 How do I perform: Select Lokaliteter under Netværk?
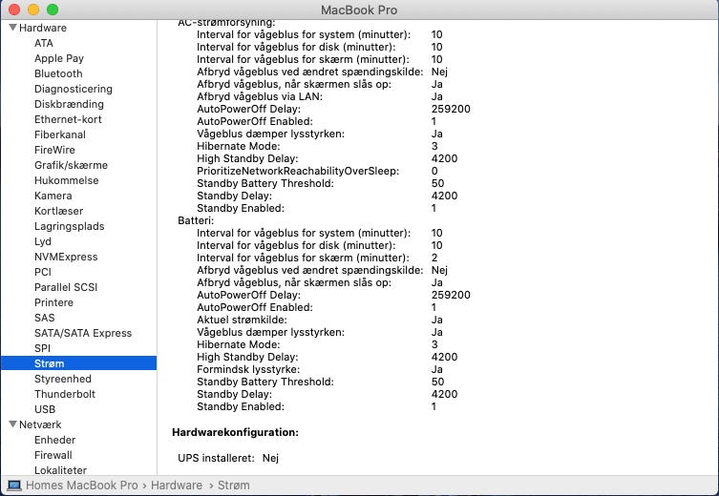pos(60,470)
